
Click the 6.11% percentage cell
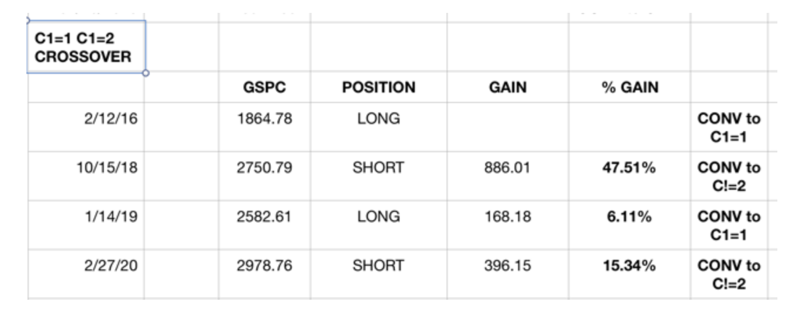coord(629,217)
